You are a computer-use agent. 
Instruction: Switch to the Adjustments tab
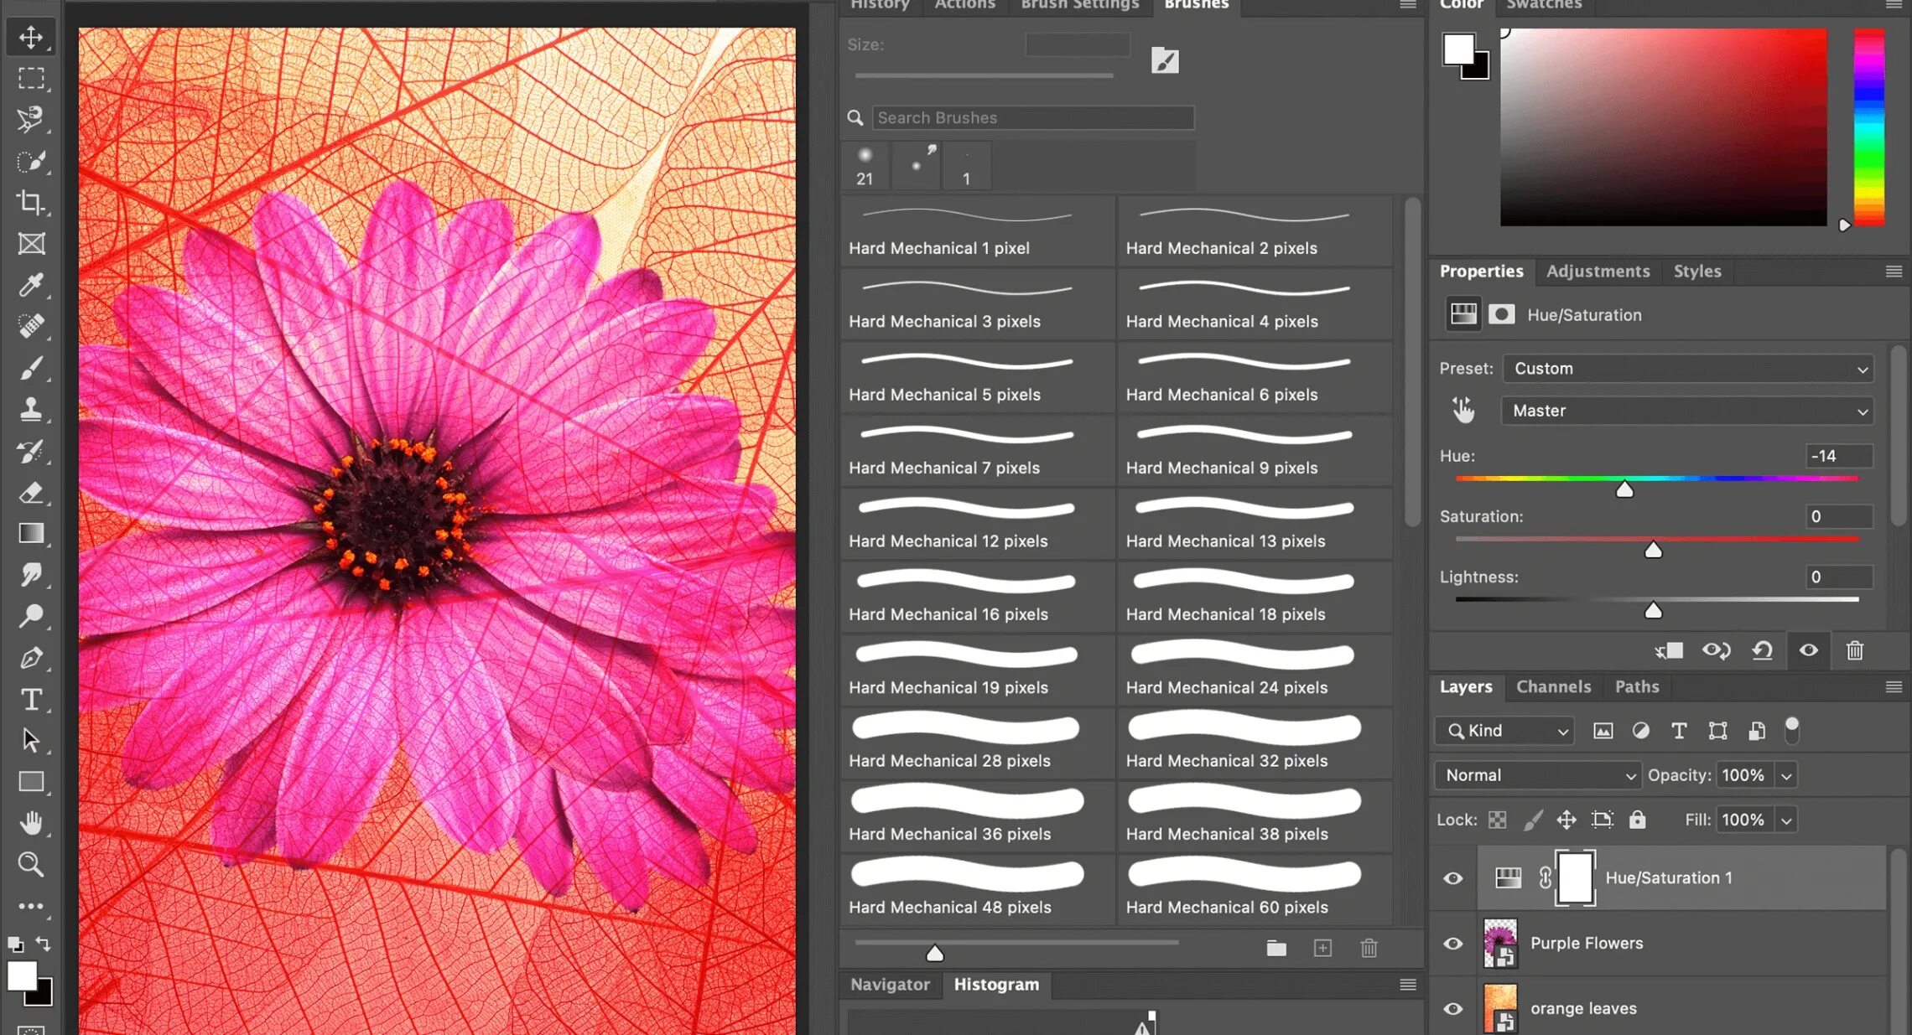(x=1598, y=272)
